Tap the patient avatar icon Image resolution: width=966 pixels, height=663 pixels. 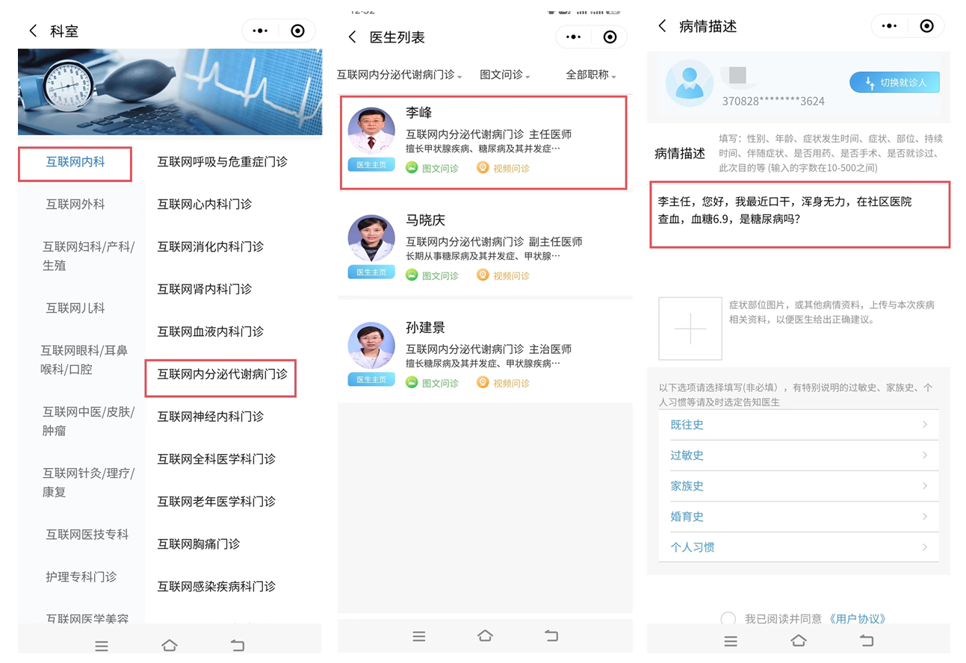(x=690, y=83)
